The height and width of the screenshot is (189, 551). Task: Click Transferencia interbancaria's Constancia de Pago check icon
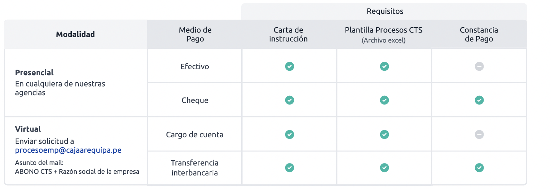479,168
